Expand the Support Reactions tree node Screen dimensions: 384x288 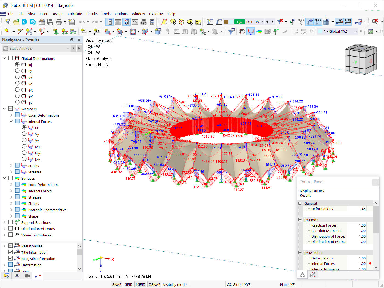4,222
